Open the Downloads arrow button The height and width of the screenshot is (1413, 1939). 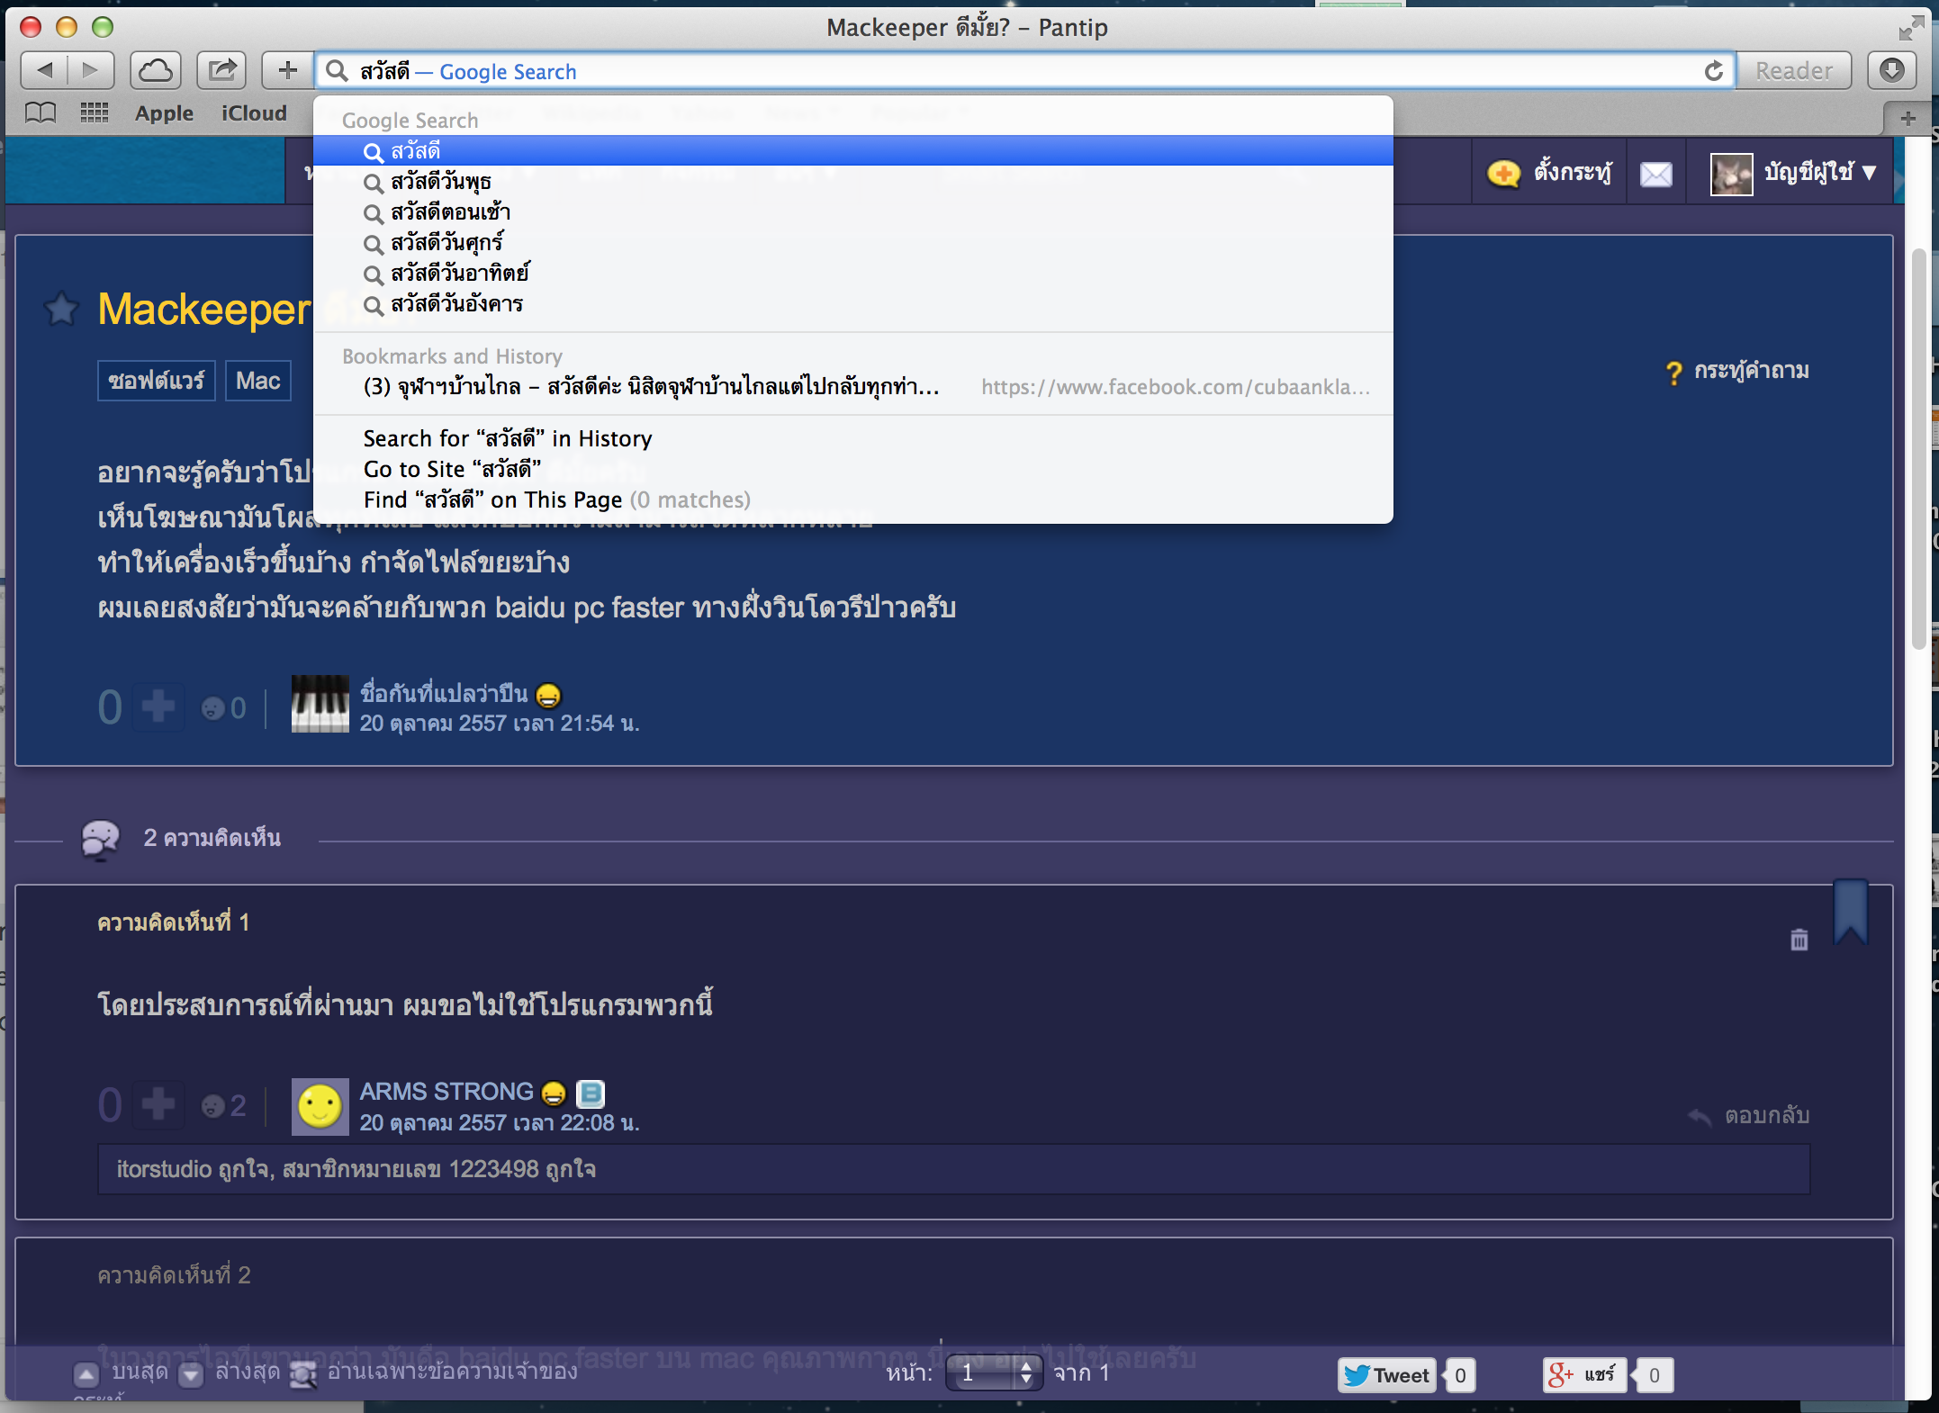click(x=1891, y=70)
